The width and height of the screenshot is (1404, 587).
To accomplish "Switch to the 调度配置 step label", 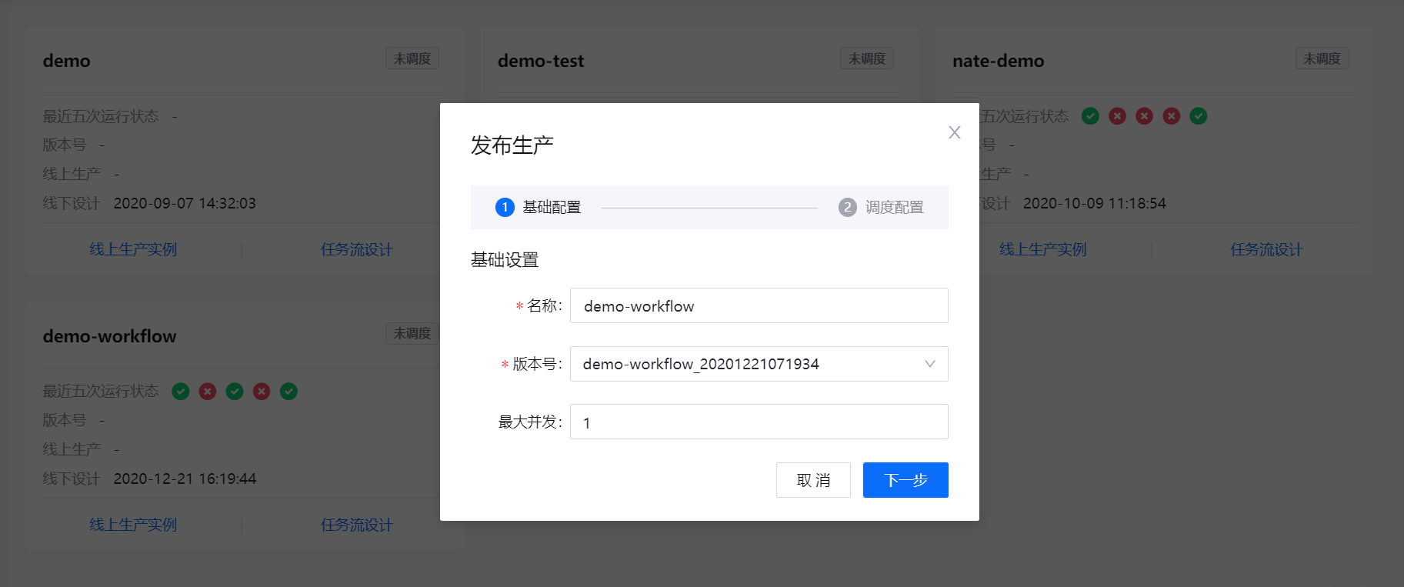I will pos(894,207).
